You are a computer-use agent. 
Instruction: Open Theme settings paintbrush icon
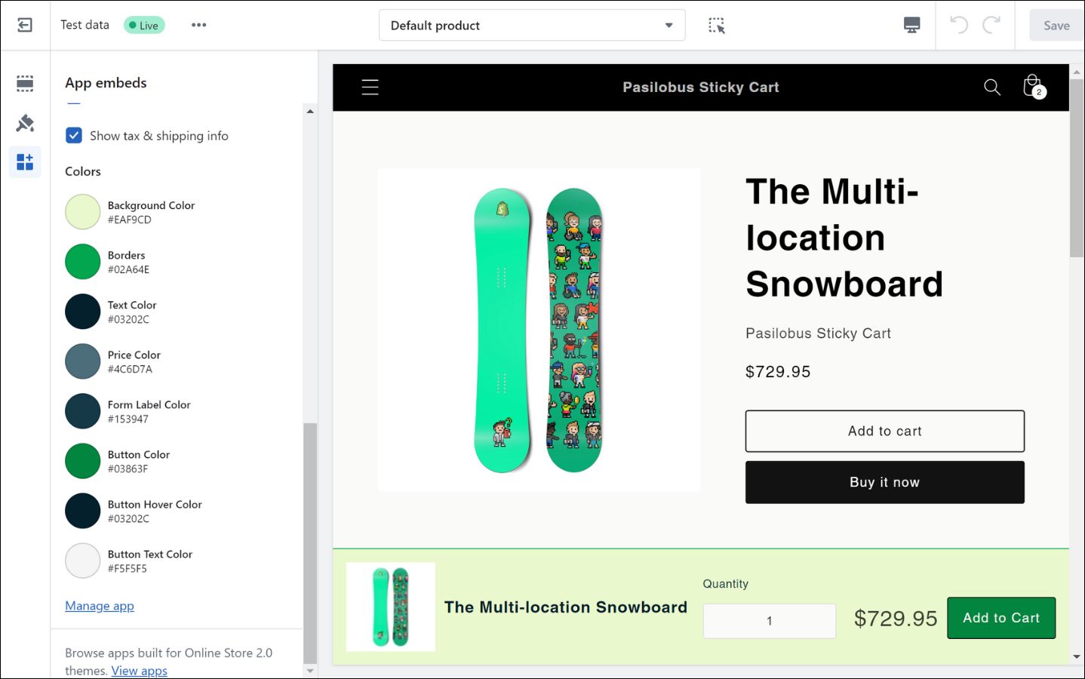pos(25,122)
